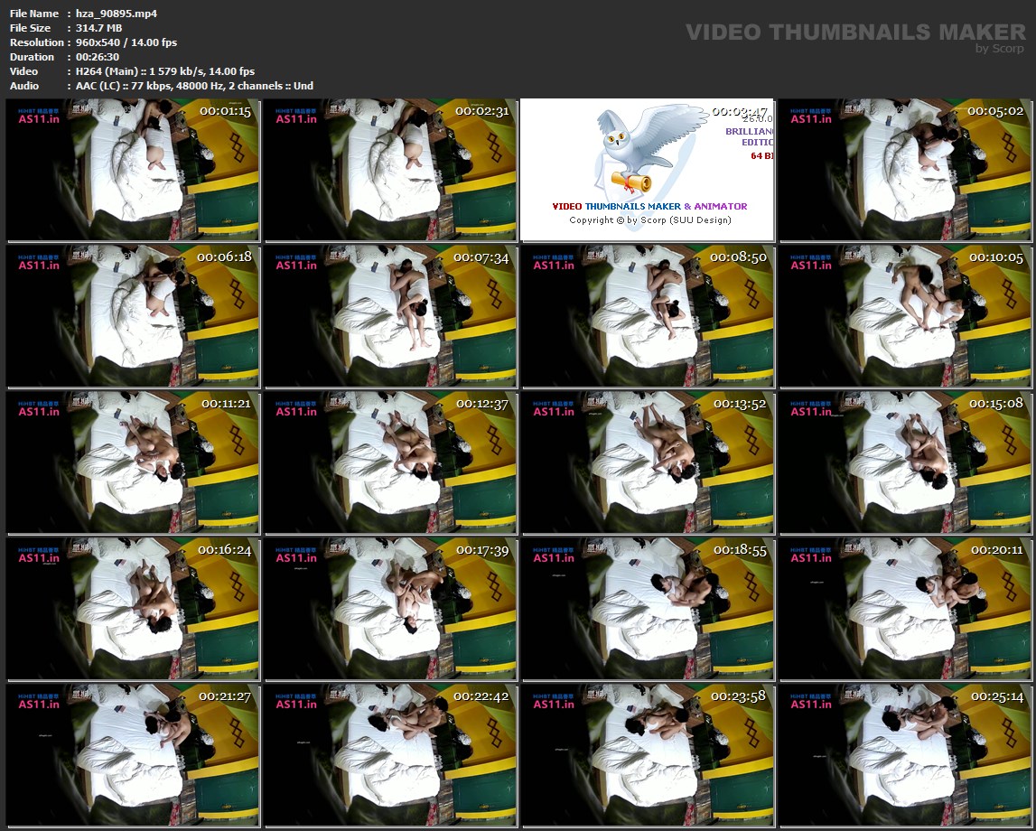Open the thumbnail stamped 00:07:34
This screenshot has height=831, width=1036.
[x=390, y=316]
